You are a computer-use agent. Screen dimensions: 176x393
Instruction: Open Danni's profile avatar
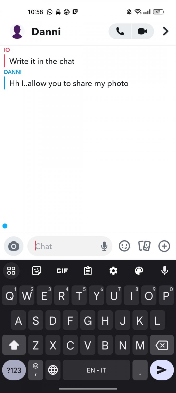[17, 31]
